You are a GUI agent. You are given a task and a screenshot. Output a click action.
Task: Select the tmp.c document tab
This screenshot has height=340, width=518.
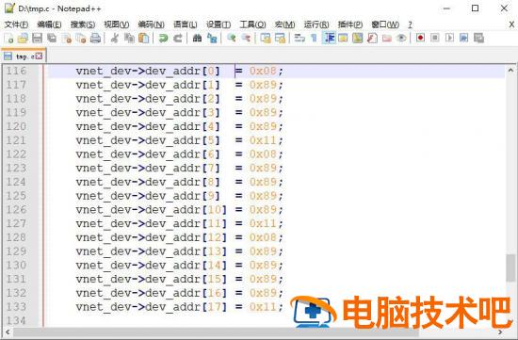[24, 56]
